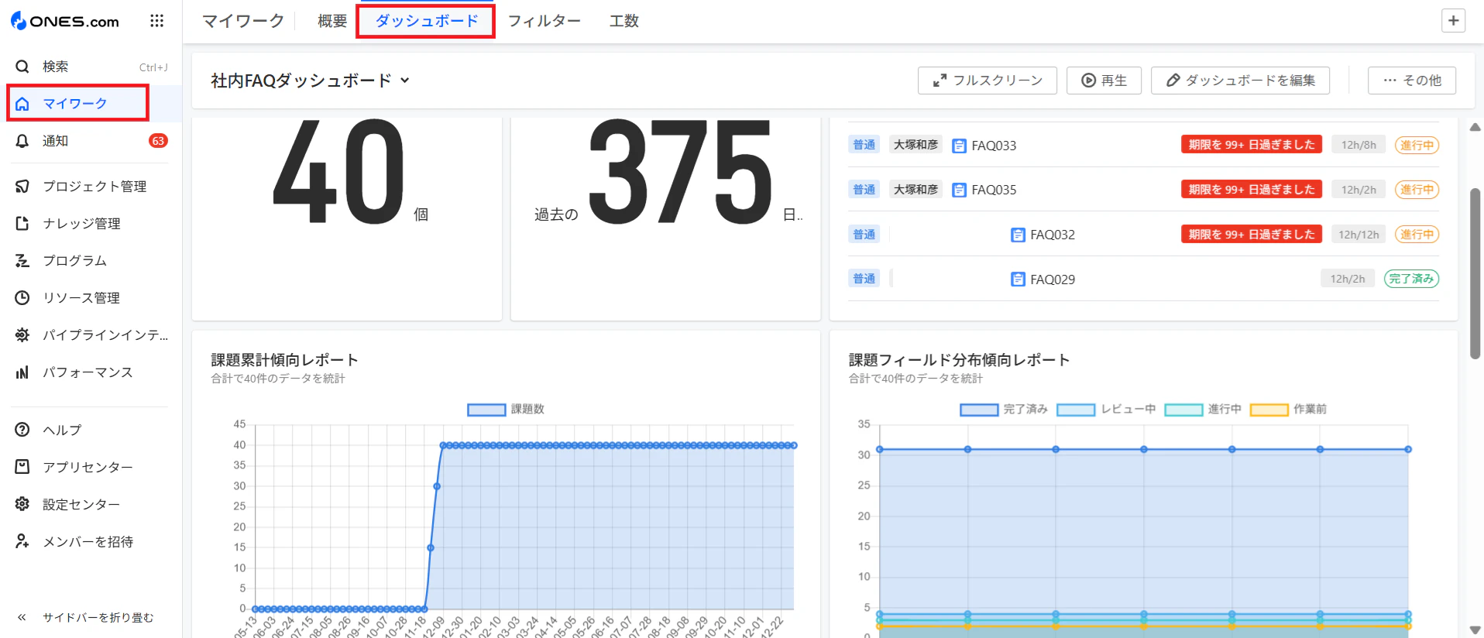Screen dimensions: 1484x638
Task: Toggle the 完了済み legend swatch
Action: tap(979, 410)
